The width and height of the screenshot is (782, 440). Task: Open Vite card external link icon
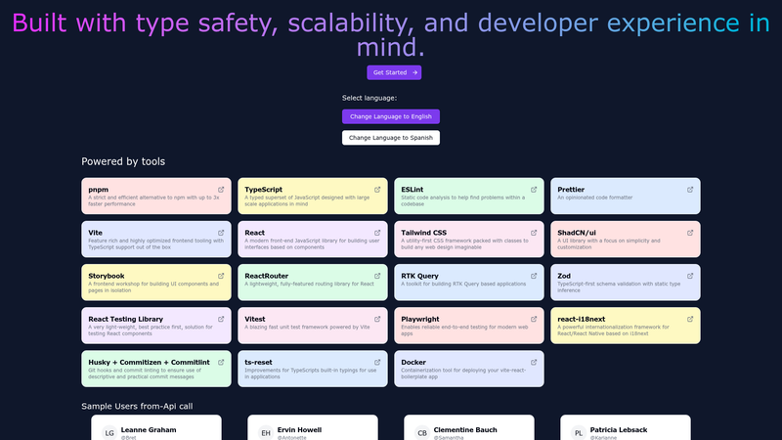tap(221, 233)
